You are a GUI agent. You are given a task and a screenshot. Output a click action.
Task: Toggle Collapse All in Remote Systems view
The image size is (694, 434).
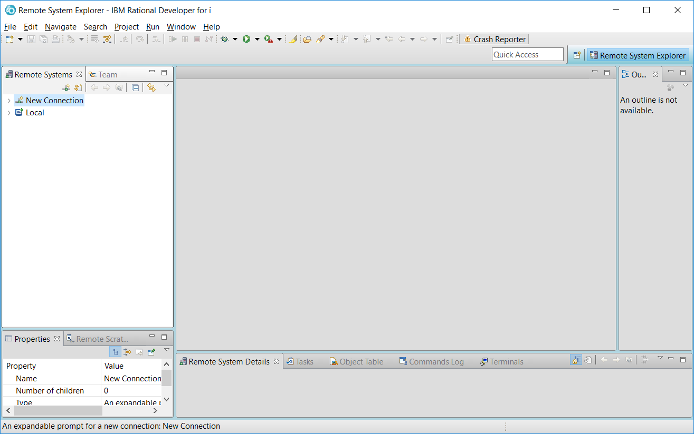click(135, 87)
